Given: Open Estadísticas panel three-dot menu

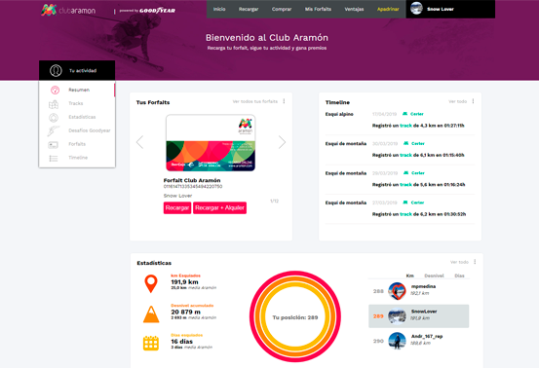Looking at the screenshot, I should (x=475, y=262).
